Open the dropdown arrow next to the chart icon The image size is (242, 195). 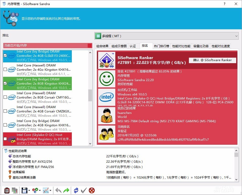click(x=51, y=190)
